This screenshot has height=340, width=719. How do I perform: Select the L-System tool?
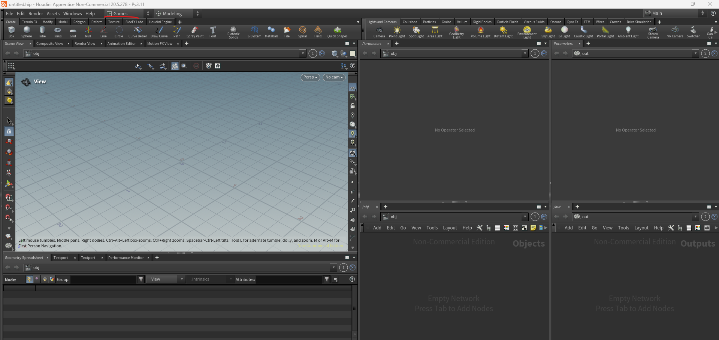point(254,32)
